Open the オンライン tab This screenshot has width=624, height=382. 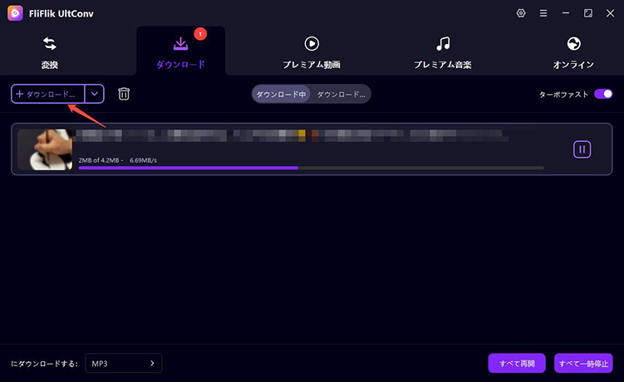[573, 52]
